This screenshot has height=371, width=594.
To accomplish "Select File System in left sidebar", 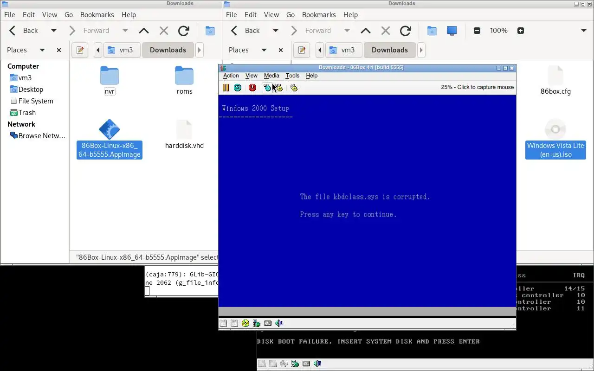I will (x=36, y=101).
